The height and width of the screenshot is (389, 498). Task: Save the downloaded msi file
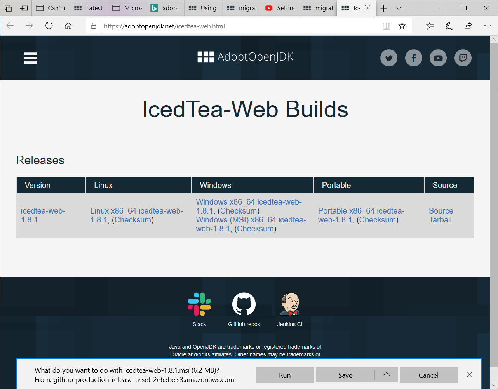coord(345,375)
